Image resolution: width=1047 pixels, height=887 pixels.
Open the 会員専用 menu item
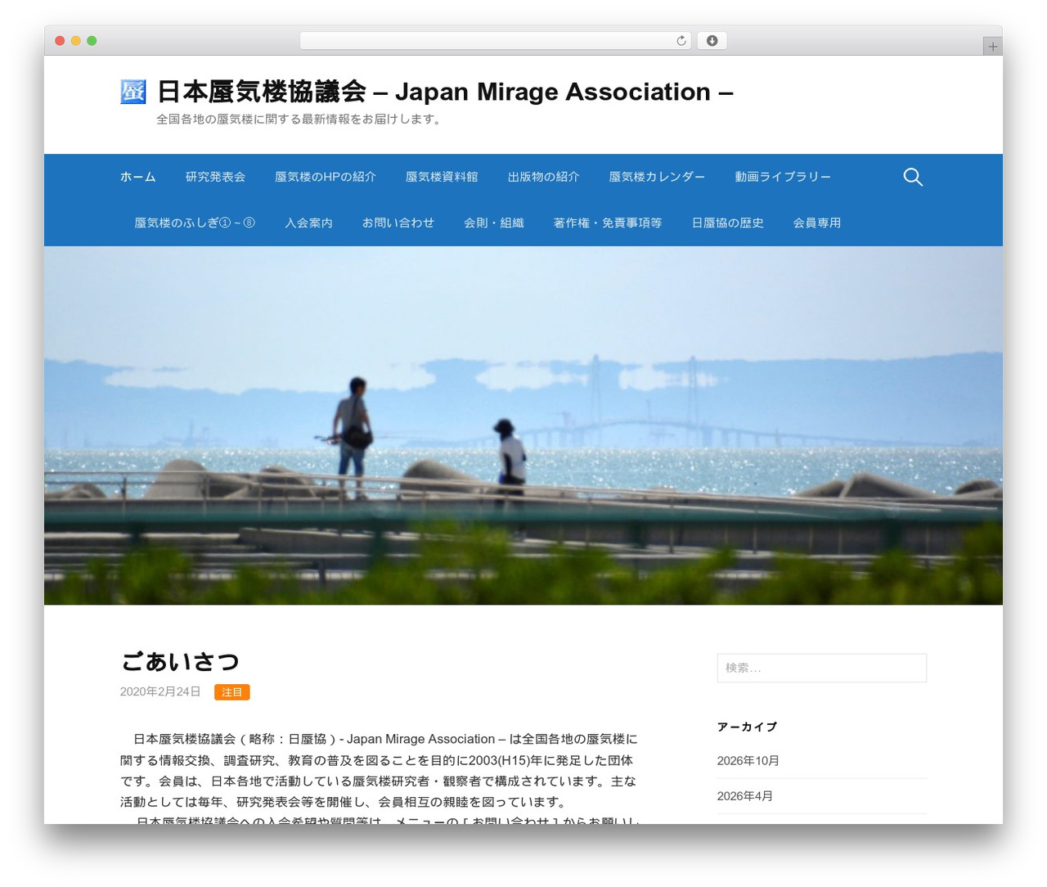pyautogui.click(x=817, y=223)
